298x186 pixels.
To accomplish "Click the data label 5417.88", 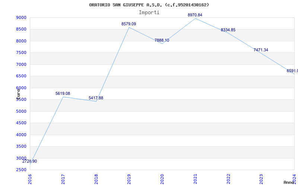I will coord(96,98).
